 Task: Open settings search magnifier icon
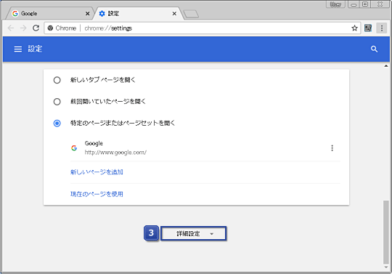point(374,49)
